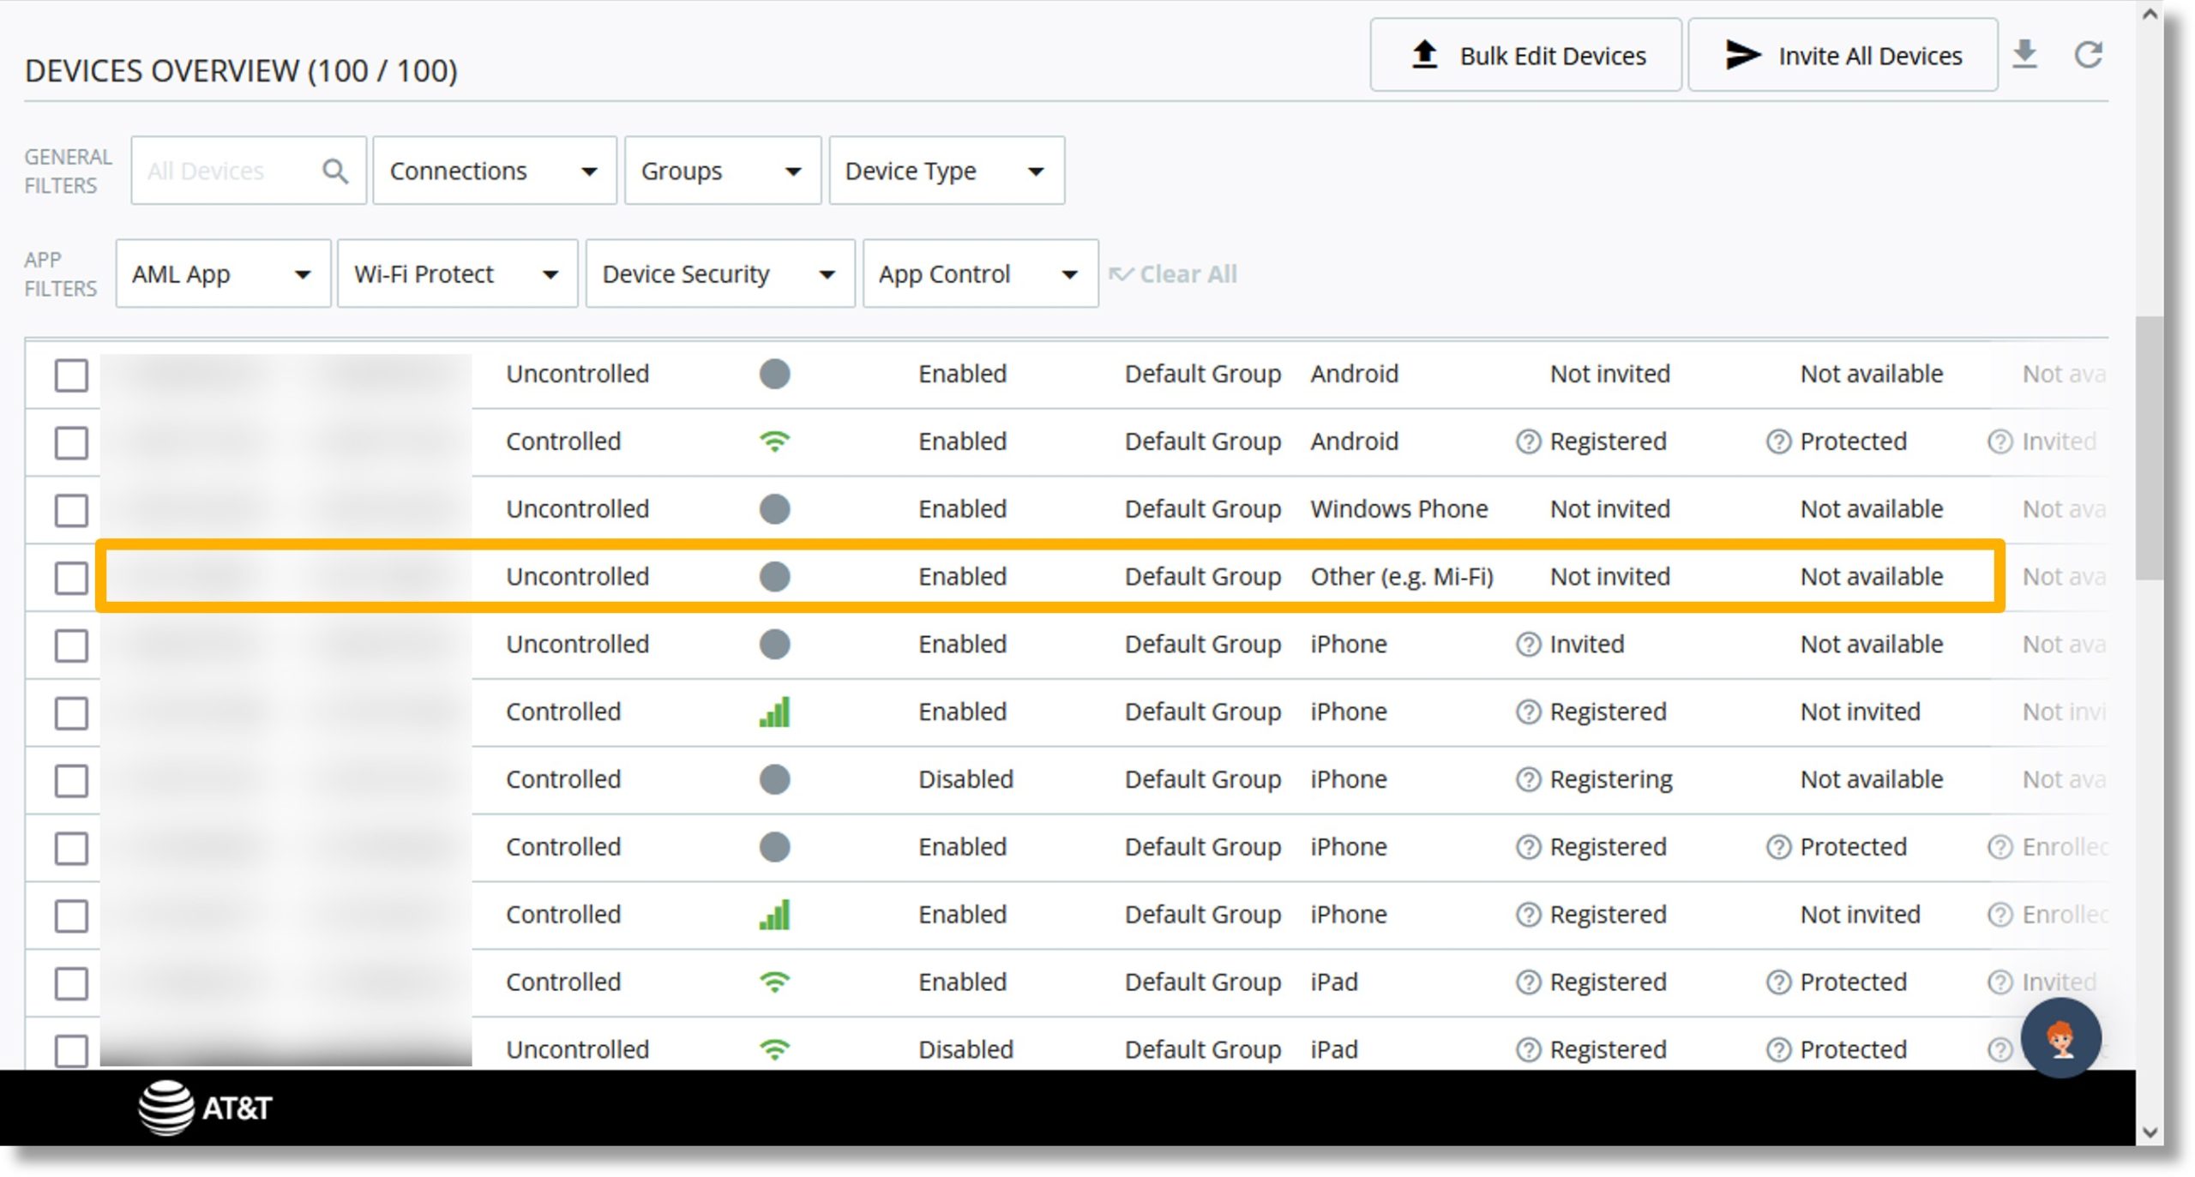Click the page scrollbar up arrow

pos(2149,15)
